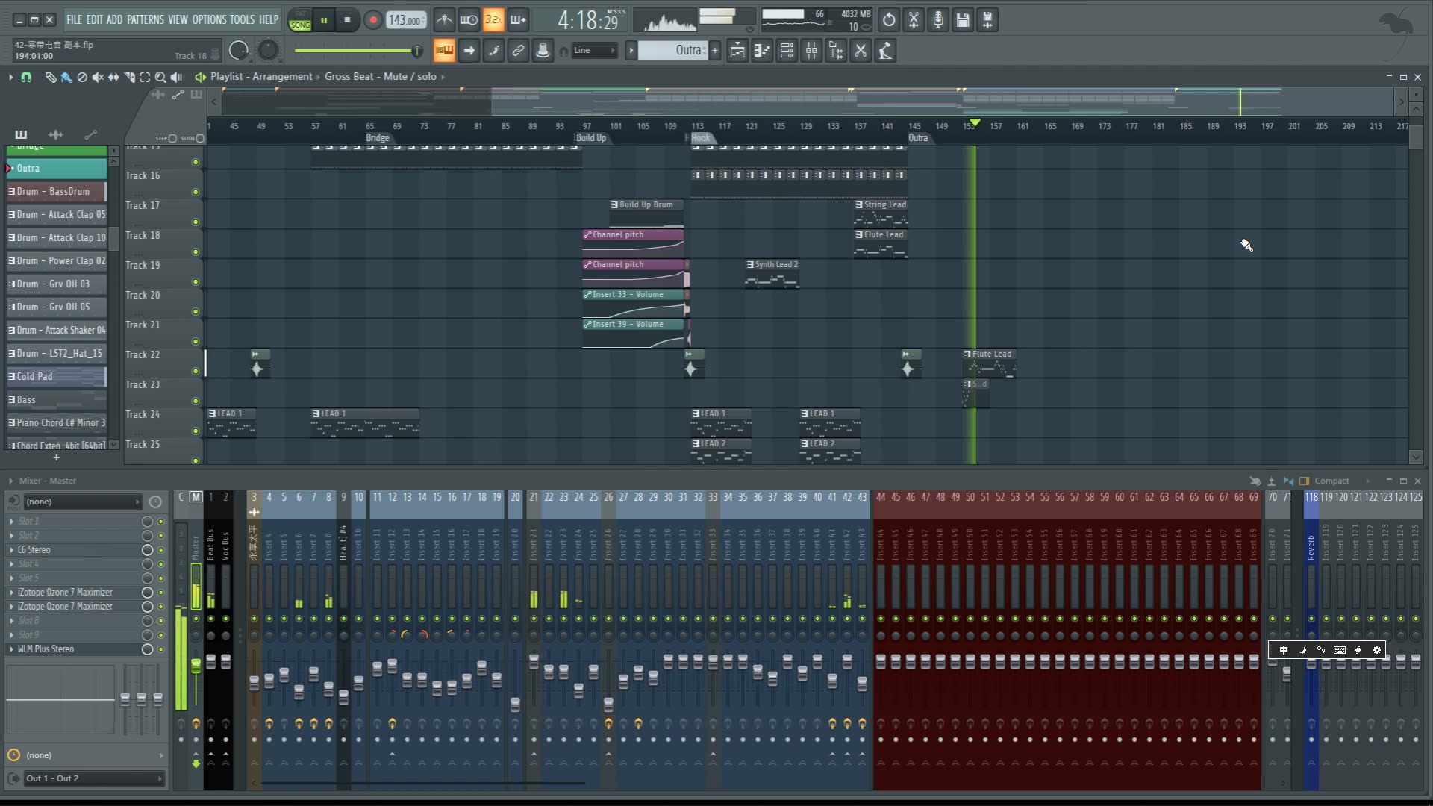Select the playlist Delete tool

(82, 77)
